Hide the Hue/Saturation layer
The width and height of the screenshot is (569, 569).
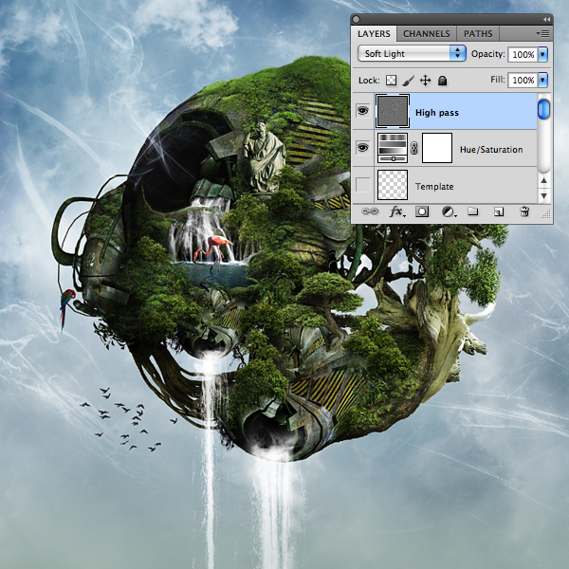point(363,148)
